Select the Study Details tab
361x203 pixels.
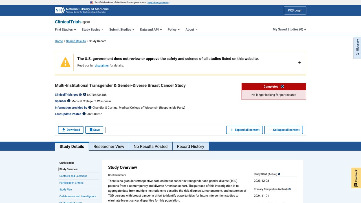point(72,146)
